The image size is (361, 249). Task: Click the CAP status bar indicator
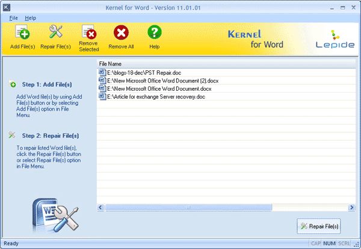pyautogui.click(x=316, y=243)
